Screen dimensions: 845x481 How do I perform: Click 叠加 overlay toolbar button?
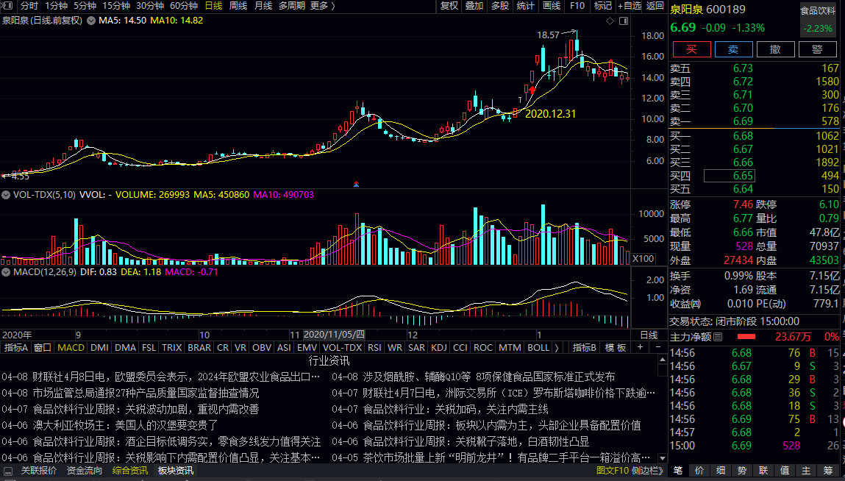(x=474, y=6)
